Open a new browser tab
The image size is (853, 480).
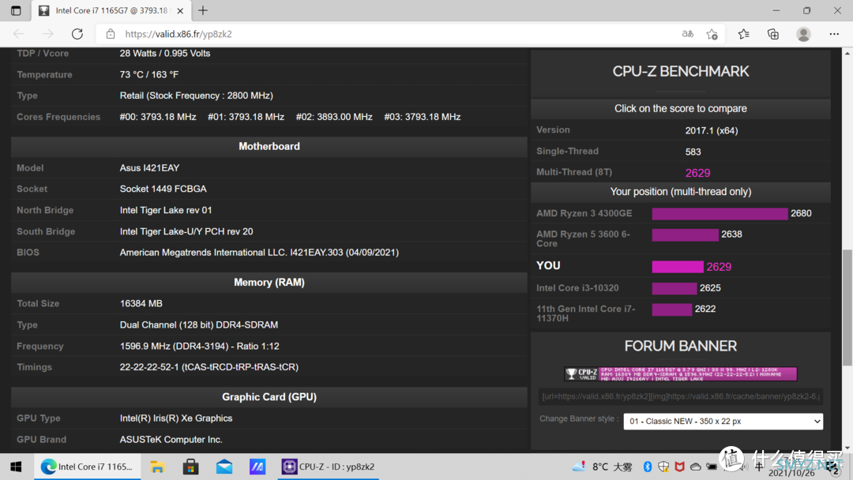pyautogui.click(x=203, y=10)
